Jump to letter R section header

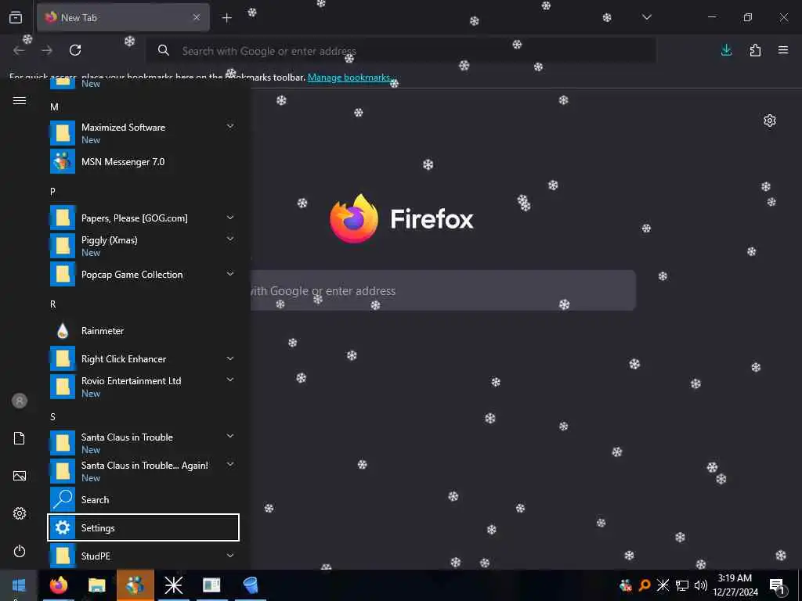click(x=52, y=304)
